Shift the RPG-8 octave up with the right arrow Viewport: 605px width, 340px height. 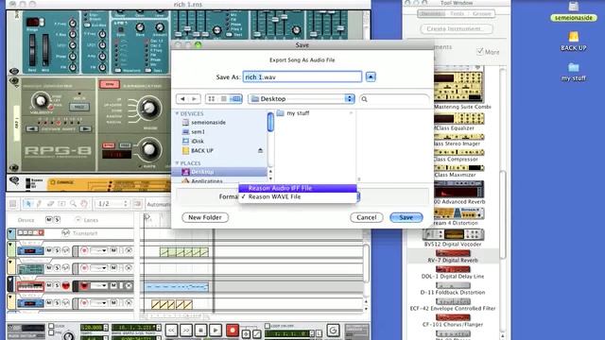(86, 129)
